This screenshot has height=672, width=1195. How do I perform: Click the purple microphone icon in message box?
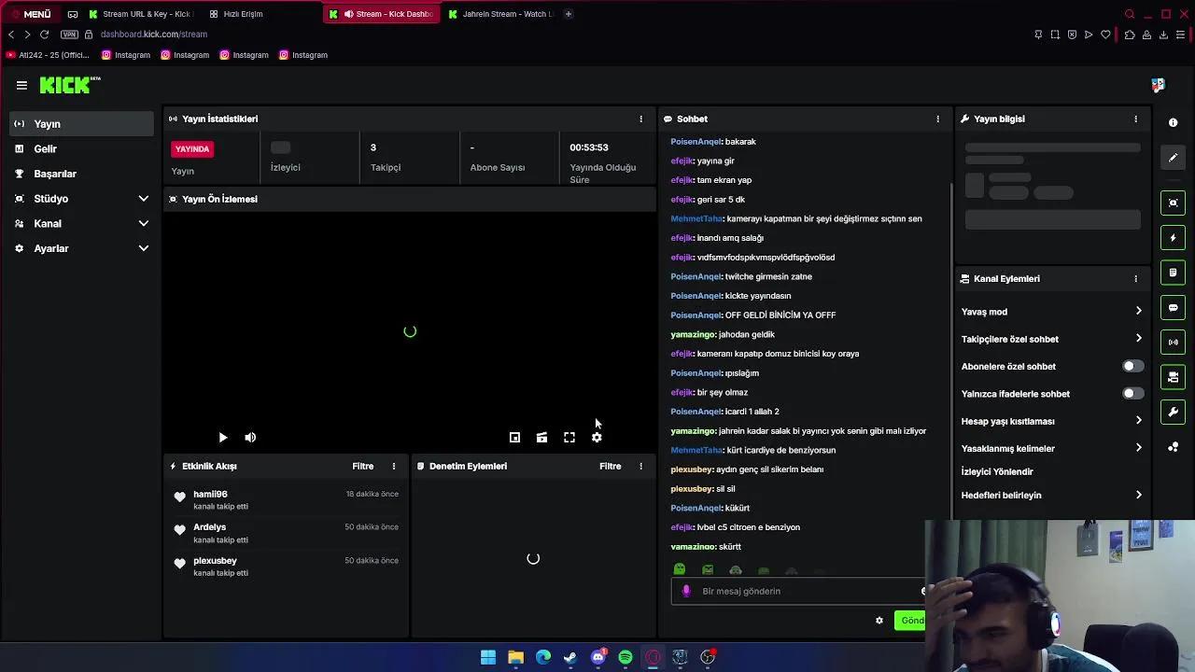point(687,591)
